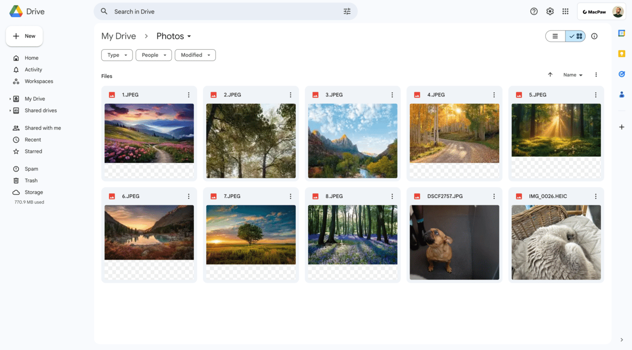The height and width of the screenshot is (350, 632).
Task: Click the Google Drive logo
Action: tap(16, 11)
